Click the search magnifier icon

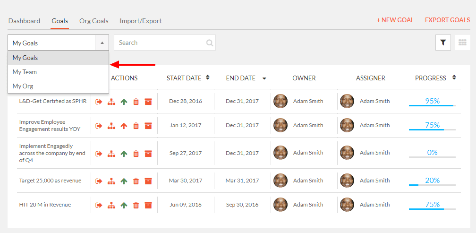tap(210, 43)
